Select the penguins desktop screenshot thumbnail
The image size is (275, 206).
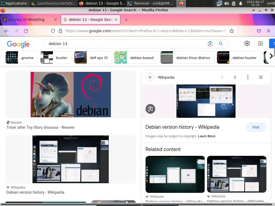pyautogui.click(x=71, y=159)
